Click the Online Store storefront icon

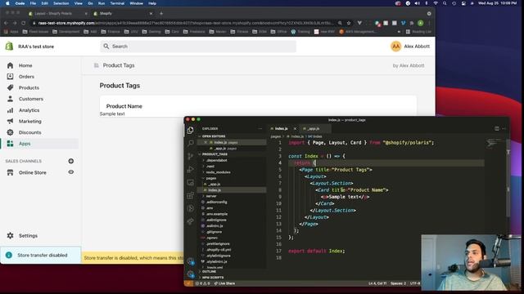pos(10,172)
